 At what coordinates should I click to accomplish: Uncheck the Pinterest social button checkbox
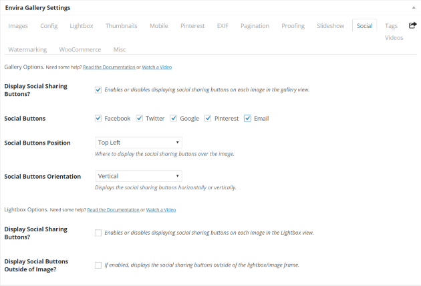208,118
